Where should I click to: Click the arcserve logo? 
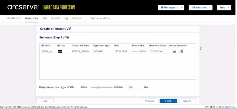point(23,7)
